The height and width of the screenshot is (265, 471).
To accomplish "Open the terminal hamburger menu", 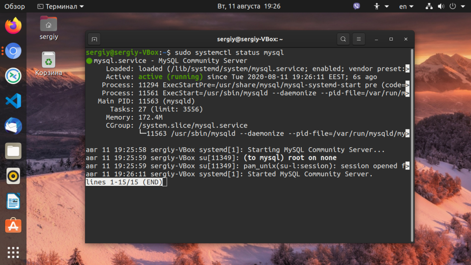I will point(359,40).
